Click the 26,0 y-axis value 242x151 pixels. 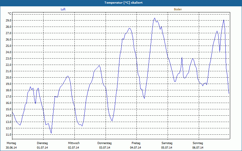coord(9,40)
